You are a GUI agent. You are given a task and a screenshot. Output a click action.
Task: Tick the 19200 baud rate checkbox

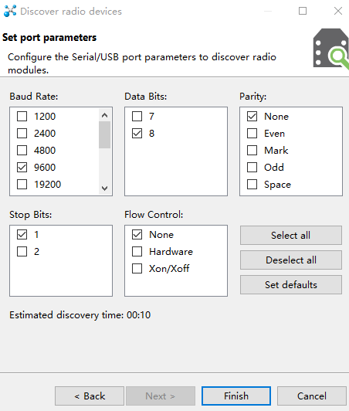[x=22, y=185]
